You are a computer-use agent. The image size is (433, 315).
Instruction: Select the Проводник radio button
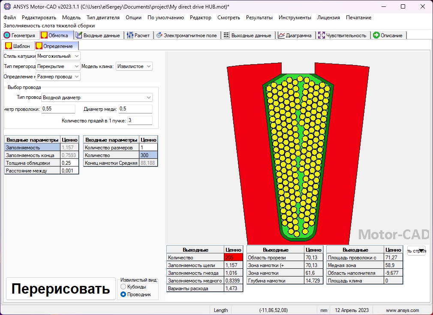pos(123,294)
